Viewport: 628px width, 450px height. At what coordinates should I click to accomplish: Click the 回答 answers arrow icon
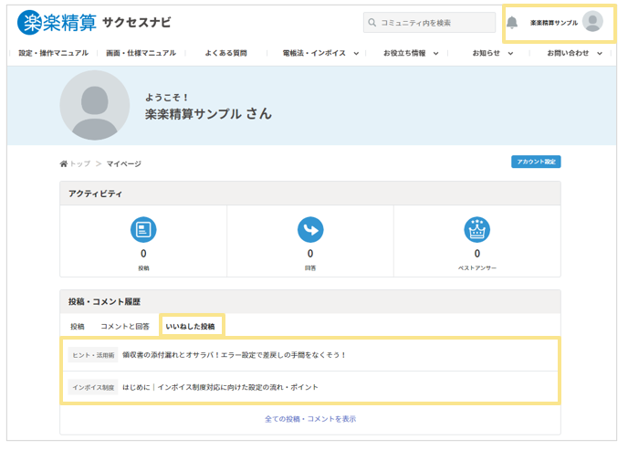(310, 230)
